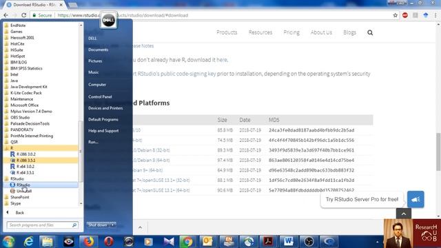The width and height of the screenshot is (441, 248).
Task: Open Help and Support
Action: (103, 131)
